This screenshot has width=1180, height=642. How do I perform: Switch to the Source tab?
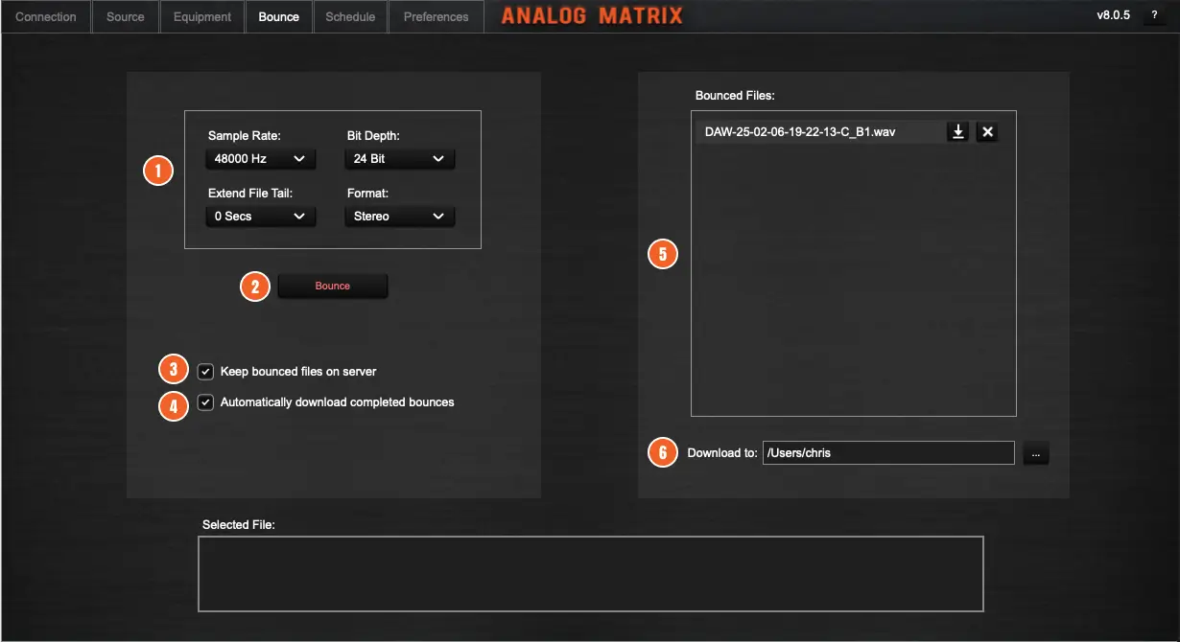126,17
